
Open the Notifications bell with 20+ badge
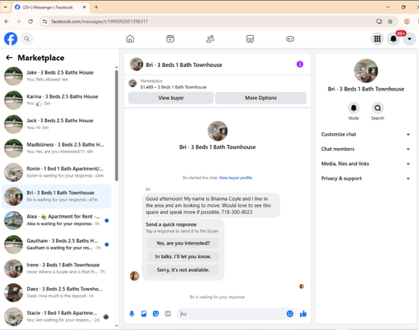pyautogui.click(x=394, y=39)
